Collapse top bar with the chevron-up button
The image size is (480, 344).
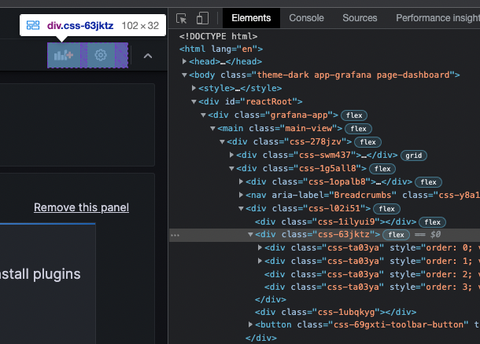(148, 56)
